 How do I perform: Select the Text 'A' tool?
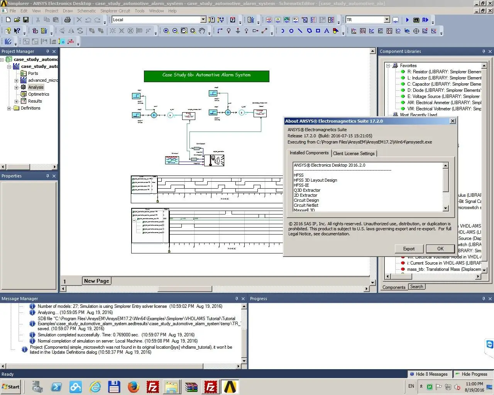point(327,31)
